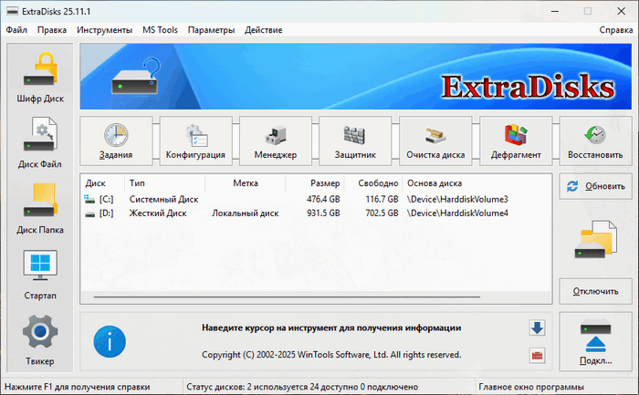
Task: Click the blue down arrow icon
Action: (x=537, y=327)
